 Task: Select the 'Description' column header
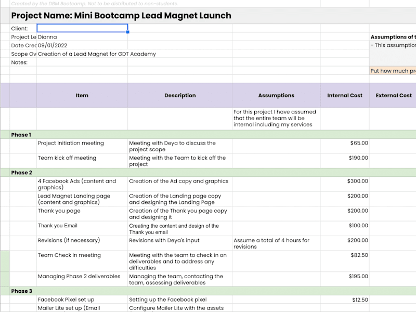point(180,96)
